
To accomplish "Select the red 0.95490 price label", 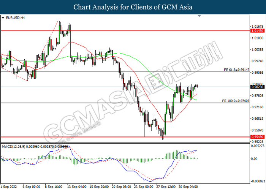I will (257, 137).
